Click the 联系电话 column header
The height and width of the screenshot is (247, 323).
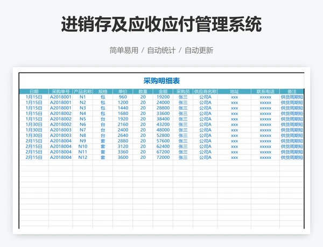pyautogui.click(x=265, y=91)
